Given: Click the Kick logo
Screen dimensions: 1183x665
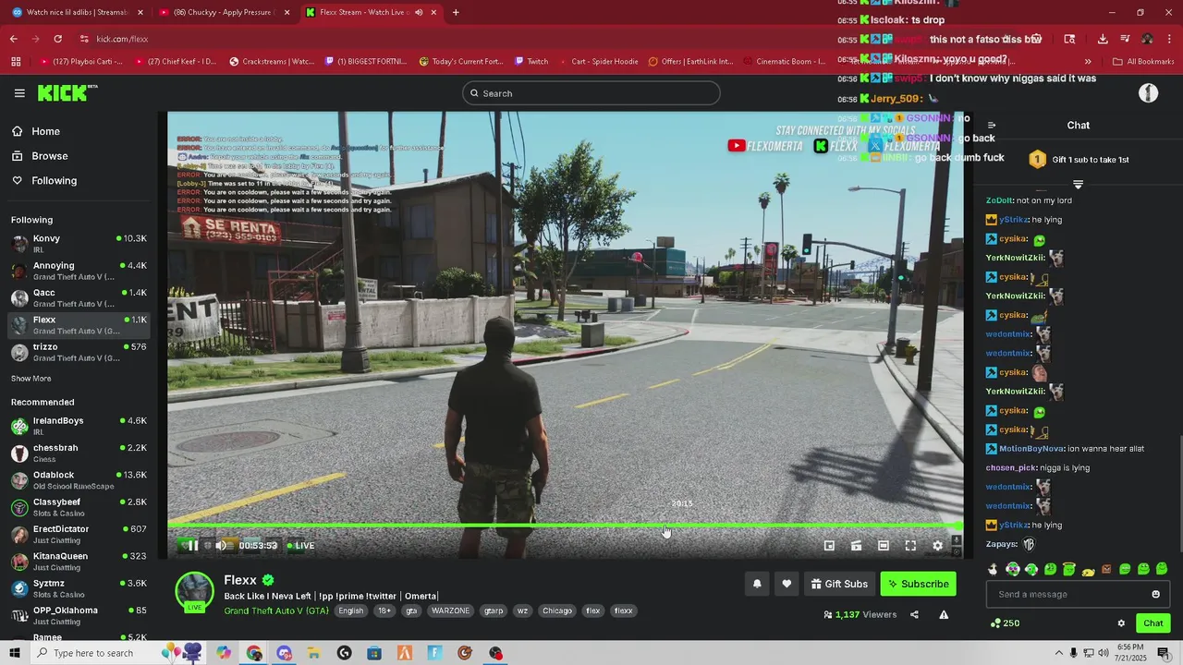Looking at the screenshot, I should 67,93.
